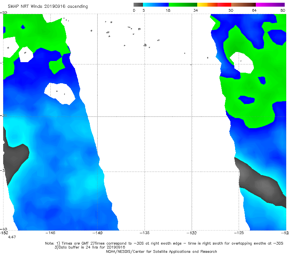Click the green segment of the color bar
The height and width of the screenshot is (254, 289).
coord(183,5)
